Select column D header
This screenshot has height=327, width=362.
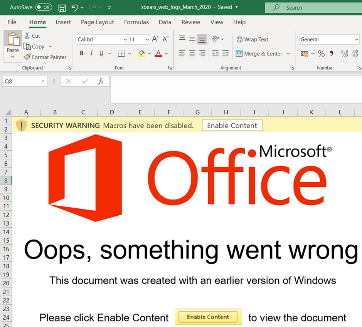pyautogui.click(x=112, y=112)
